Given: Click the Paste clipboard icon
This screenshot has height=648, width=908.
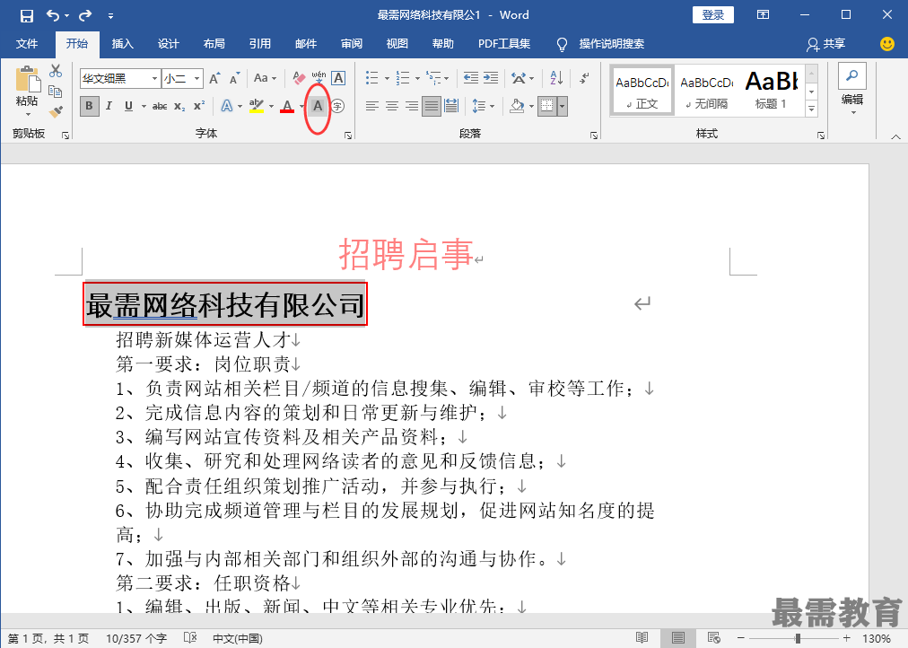Looking at the screenshot, I should click(x=28, y=79).
